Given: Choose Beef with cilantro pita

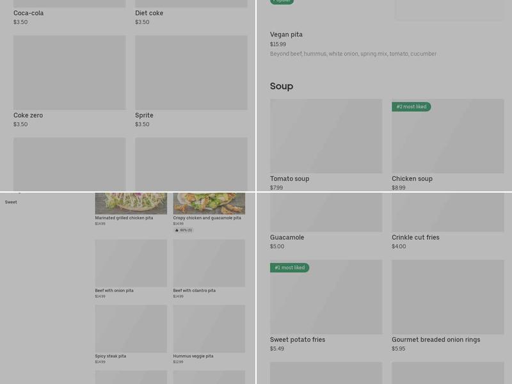Looking at the screenshot, I should [x=195, y=291].
